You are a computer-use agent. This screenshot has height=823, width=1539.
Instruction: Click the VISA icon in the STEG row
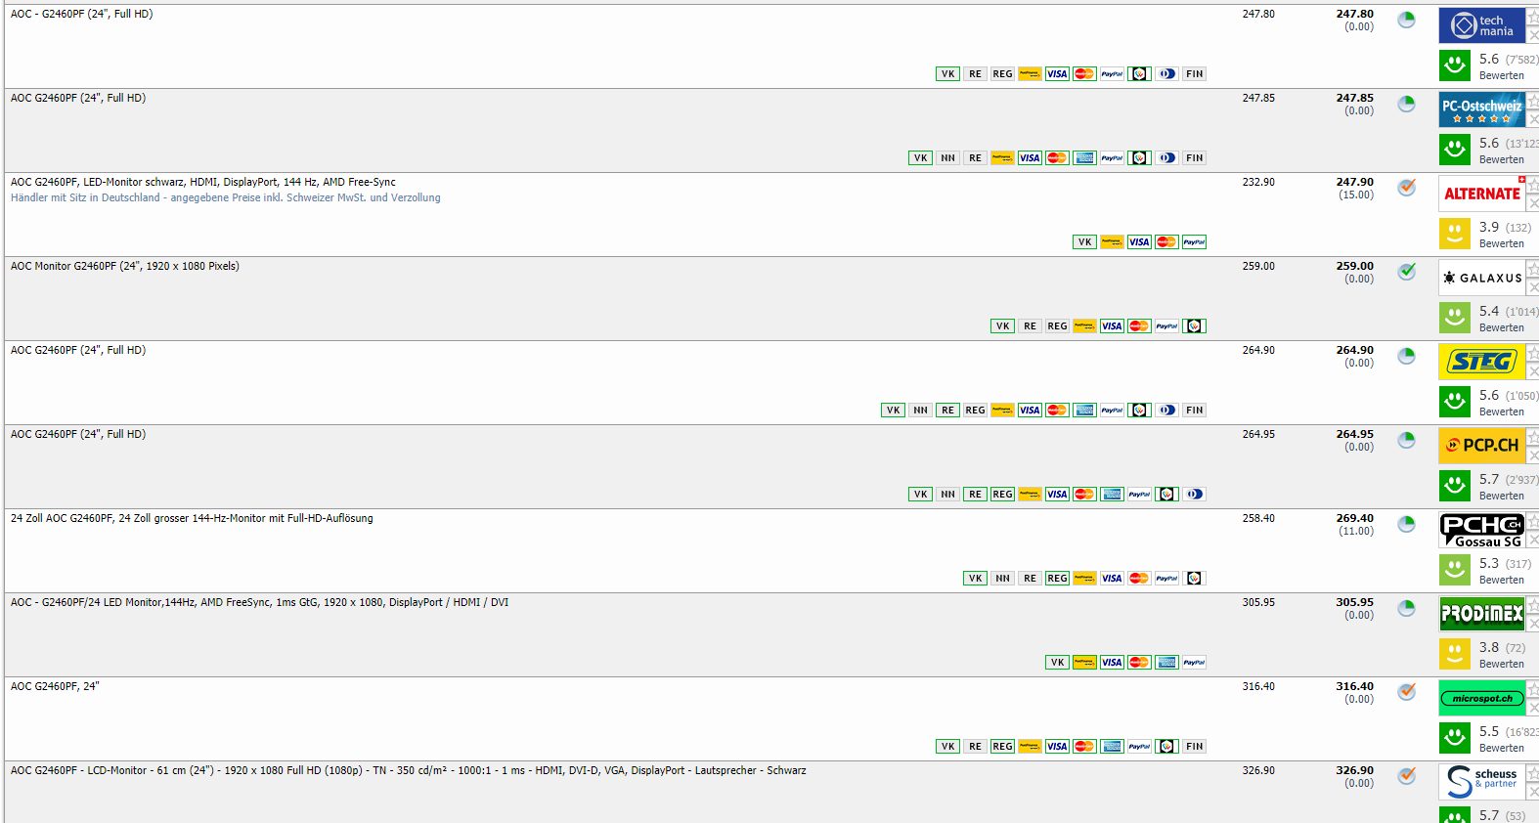tap(1030, 411)
